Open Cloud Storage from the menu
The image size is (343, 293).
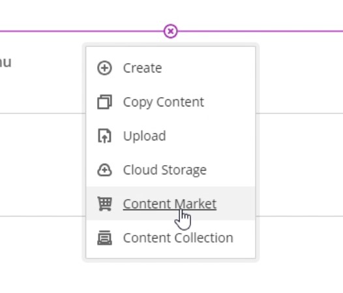click(165, 170)
